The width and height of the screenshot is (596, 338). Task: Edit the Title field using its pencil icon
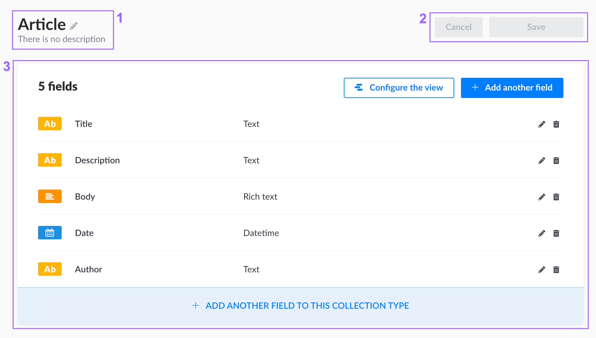pyautogui.click(x=541, y=124)
